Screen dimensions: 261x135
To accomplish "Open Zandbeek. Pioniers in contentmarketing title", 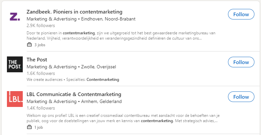I will click(x=74, y=12).
